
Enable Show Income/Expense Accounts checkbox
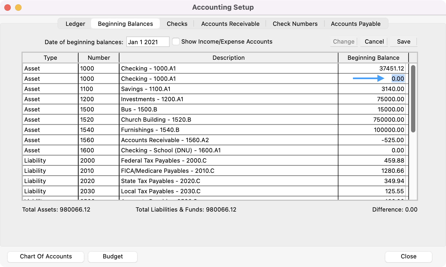click(176, 41)
